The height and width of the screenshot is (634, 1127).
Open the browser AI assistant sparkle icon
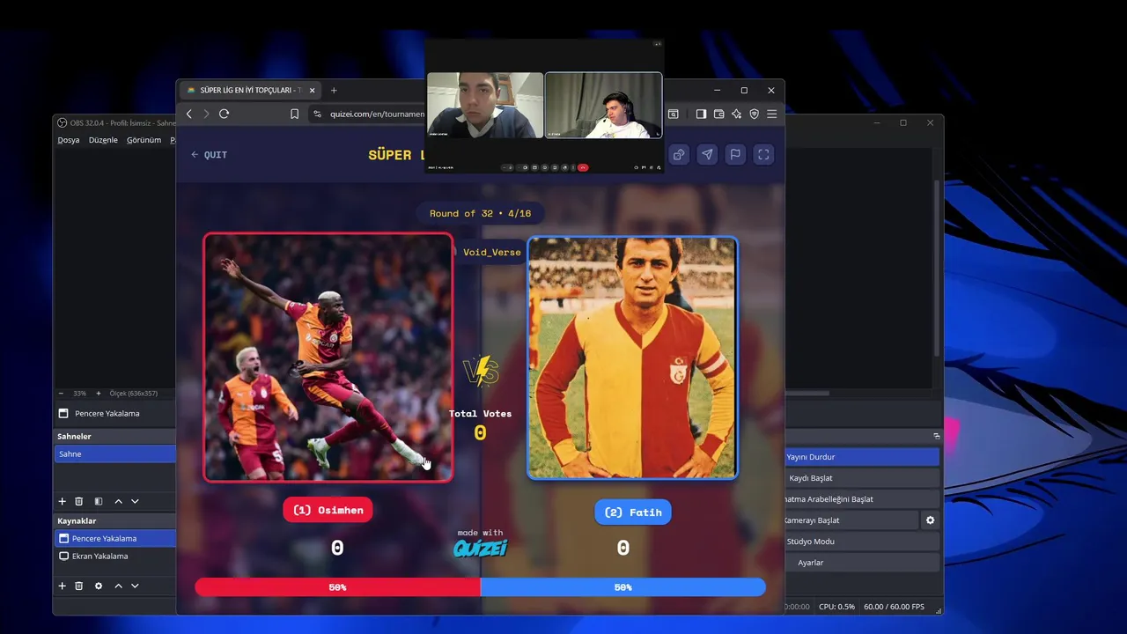coord(736,114)
